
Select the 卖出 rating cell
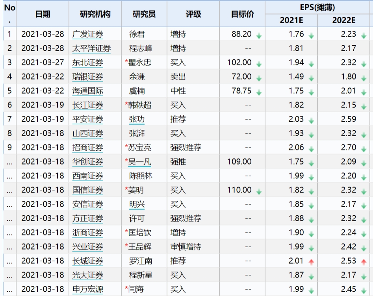pos(178,77)
